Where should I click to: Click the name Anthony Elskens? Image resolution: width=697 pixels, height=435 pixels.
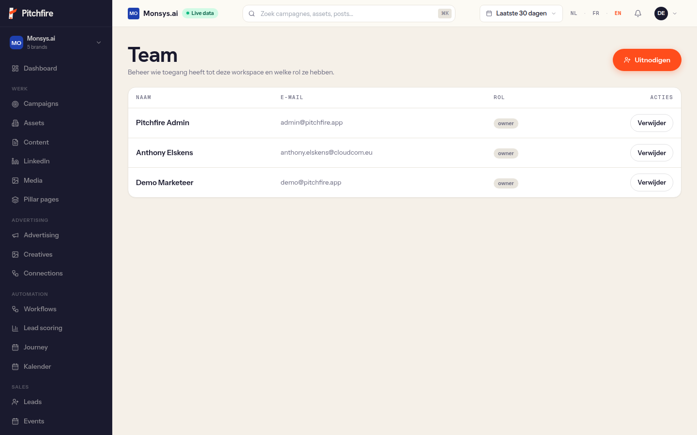coord(165,153)
